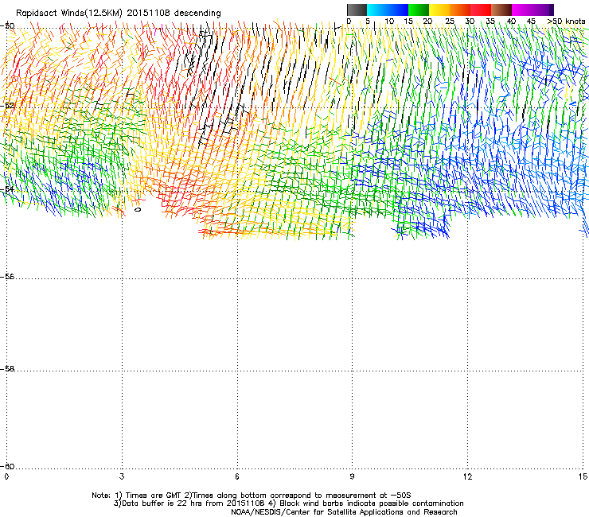Click the -58 latitude axis label

coord(7,369)
